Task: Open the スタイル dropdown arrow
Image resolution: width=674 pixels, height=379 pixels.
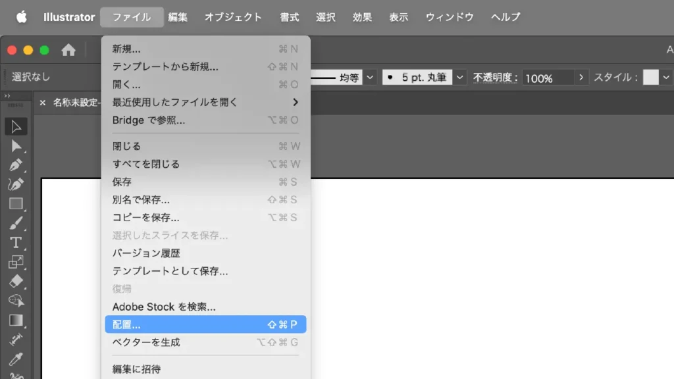Action: tap(667, 78)
